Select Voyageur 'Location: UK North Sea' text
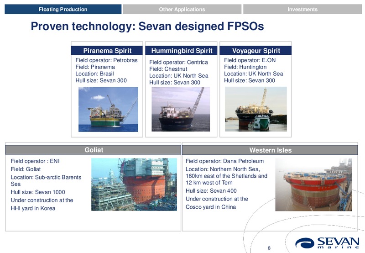This screenshot has height=253, width=365. coord(254,74)
